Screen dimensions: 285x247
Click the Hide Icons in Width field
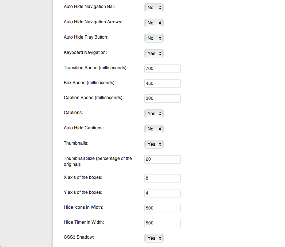click(x=163, y=208)
